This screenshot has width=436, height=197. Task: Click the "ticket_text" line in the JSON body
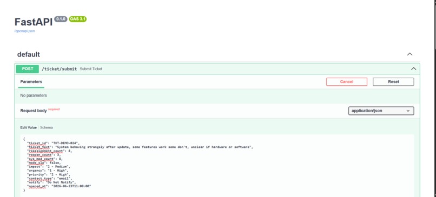(x=140, y=147)
